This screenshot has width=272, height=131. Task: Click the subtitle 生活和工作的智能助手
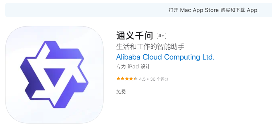point(150,47)
